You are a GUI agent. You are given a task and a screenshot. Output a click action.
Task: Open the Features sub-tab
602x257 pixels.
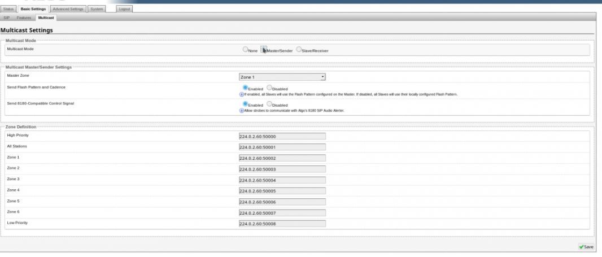pyautogui.click(x=24, y=19)
